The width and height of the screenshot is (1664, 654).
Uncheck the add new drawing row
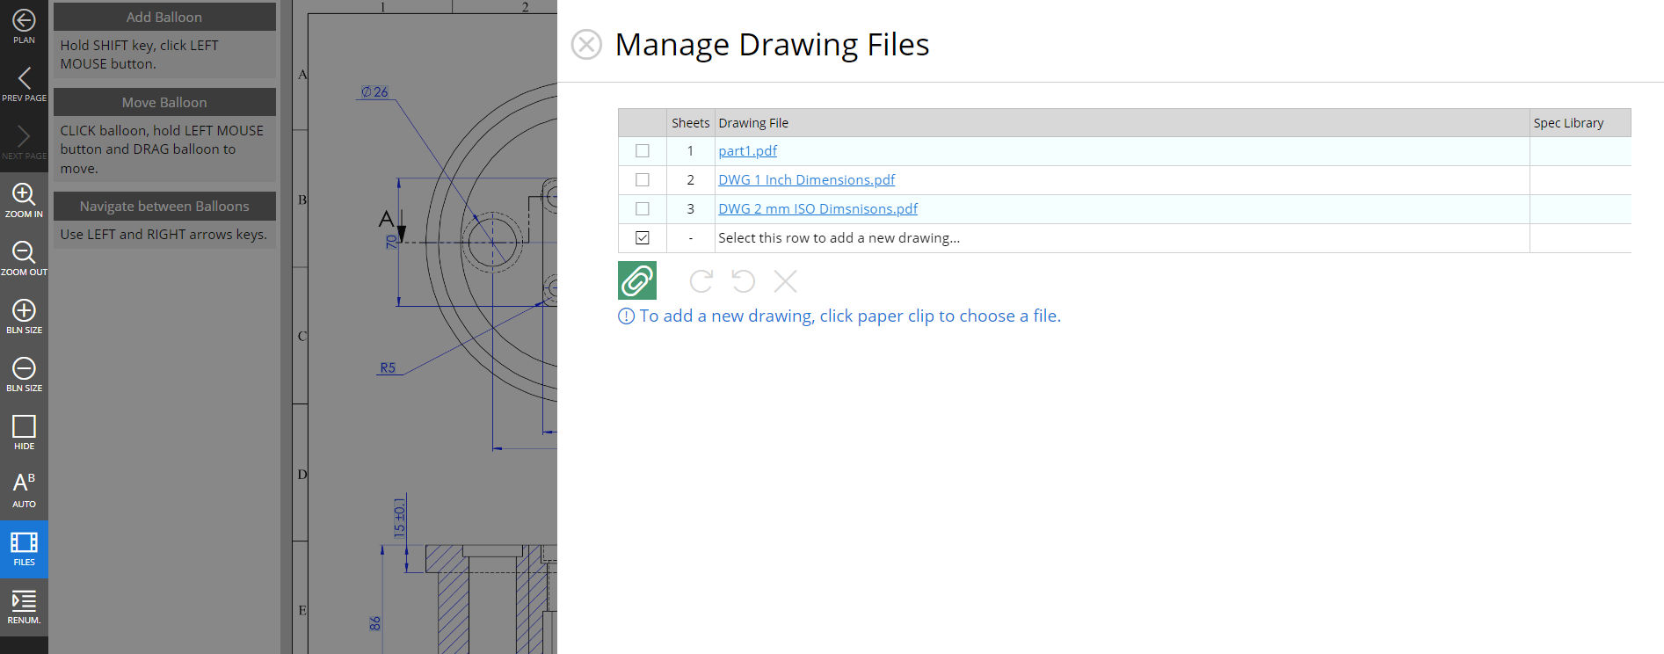[643, 238]
